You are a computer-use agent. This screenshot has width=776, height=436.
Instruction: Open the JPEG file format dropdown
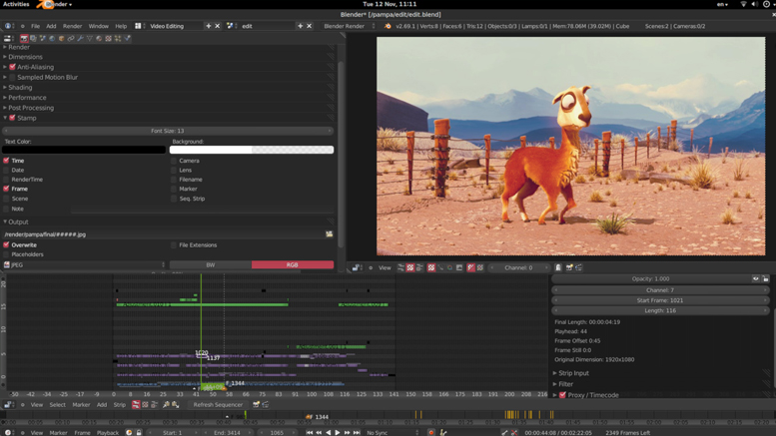[84, 265]
